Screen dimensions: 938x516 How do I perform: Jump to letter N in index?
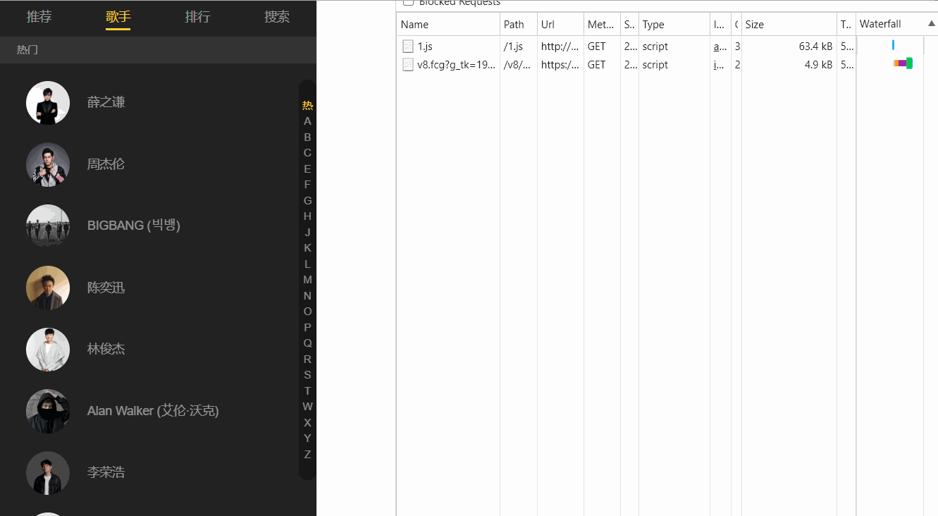click(x=307, y=296)
